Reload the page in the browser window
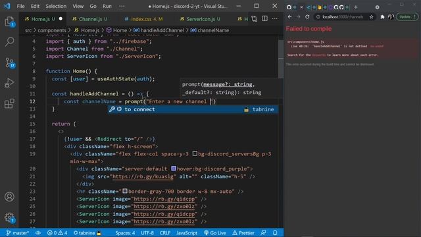This screenshot has height=237, width=421. click(x=307, y=16)
